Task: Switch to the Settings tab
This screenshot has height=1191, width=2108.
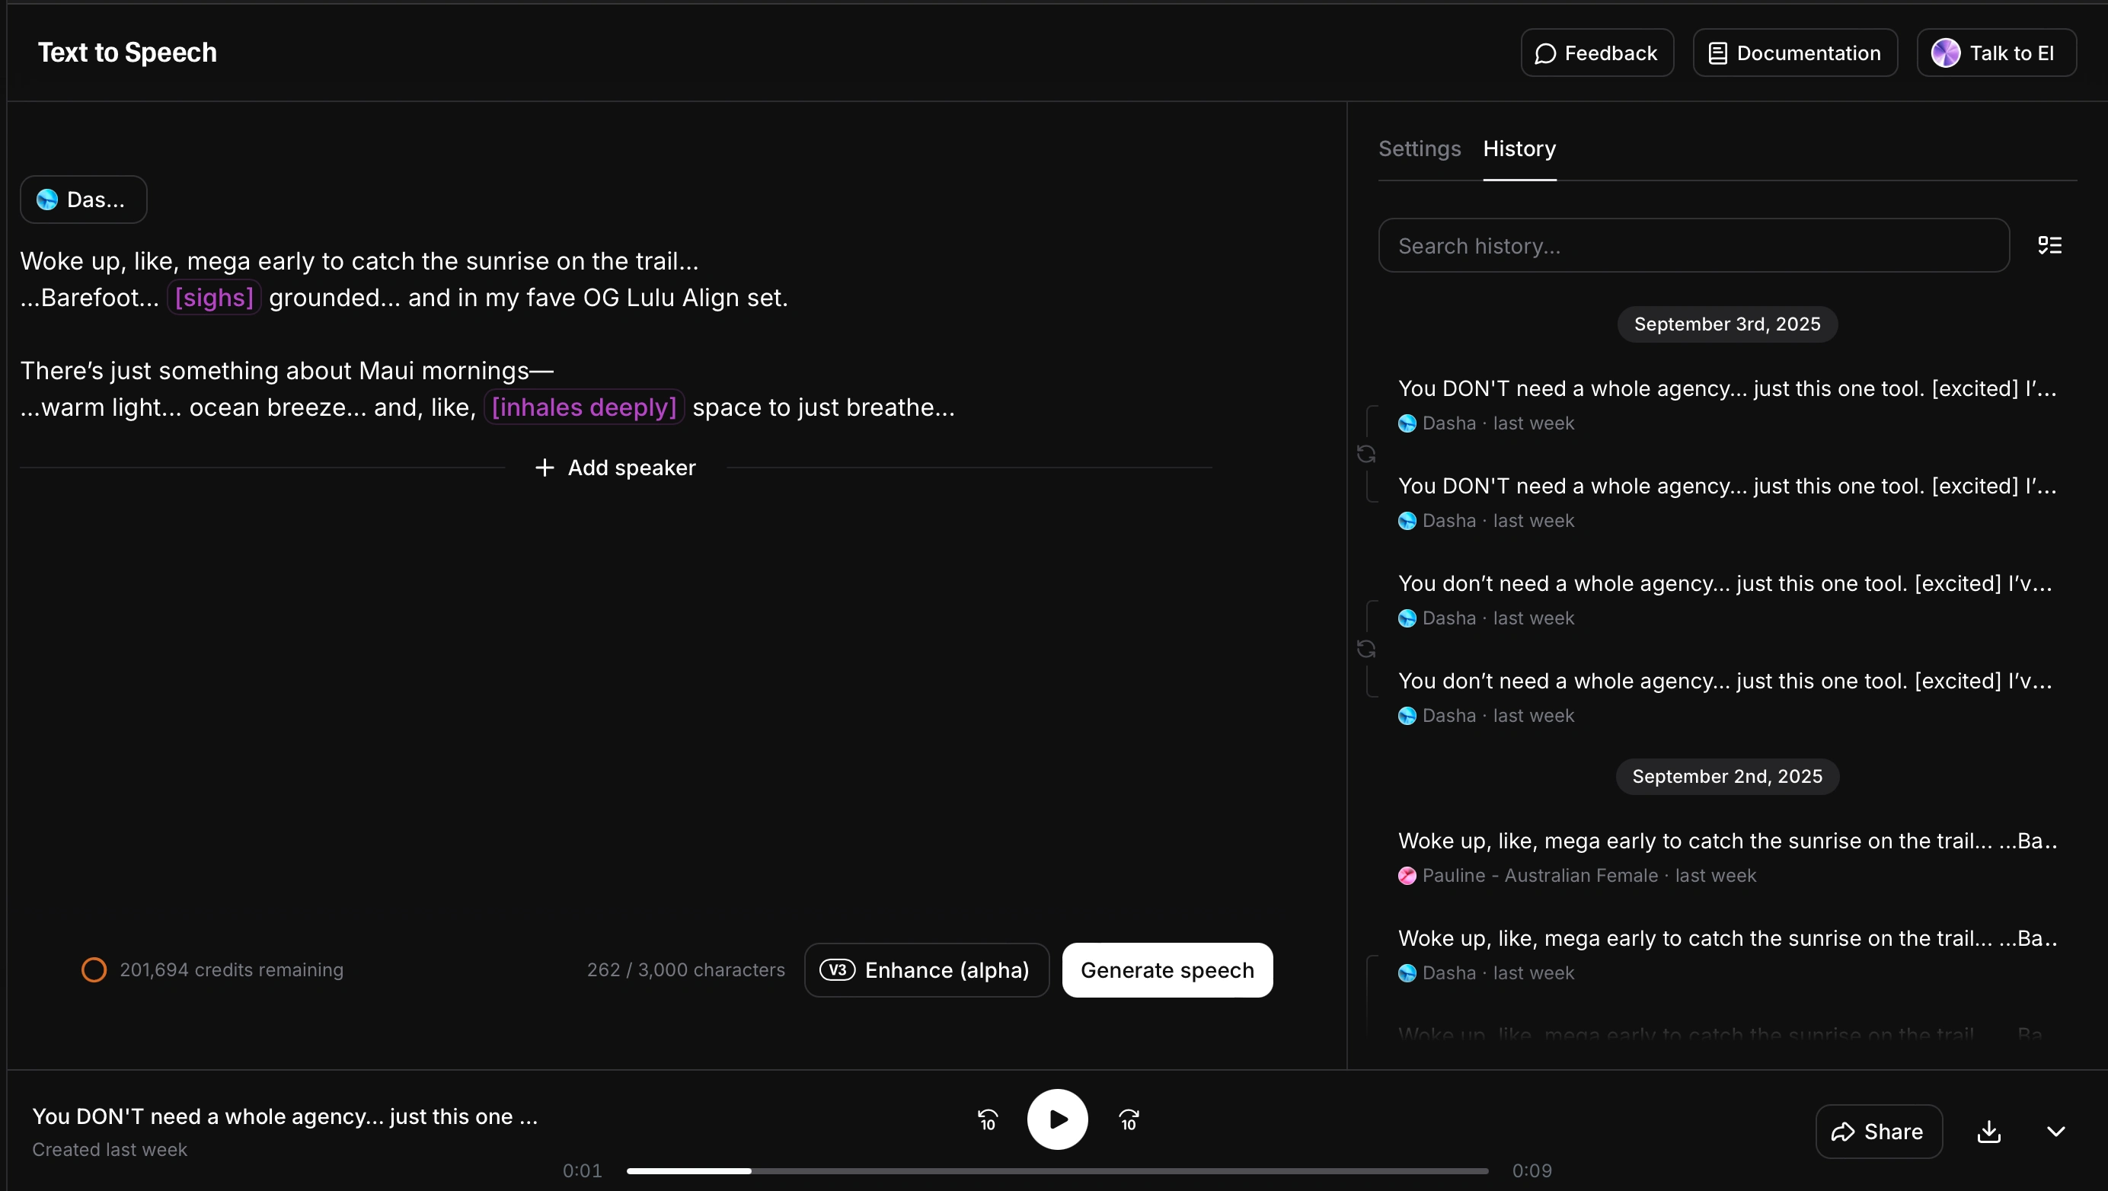Action: (x=1419, y=149)
